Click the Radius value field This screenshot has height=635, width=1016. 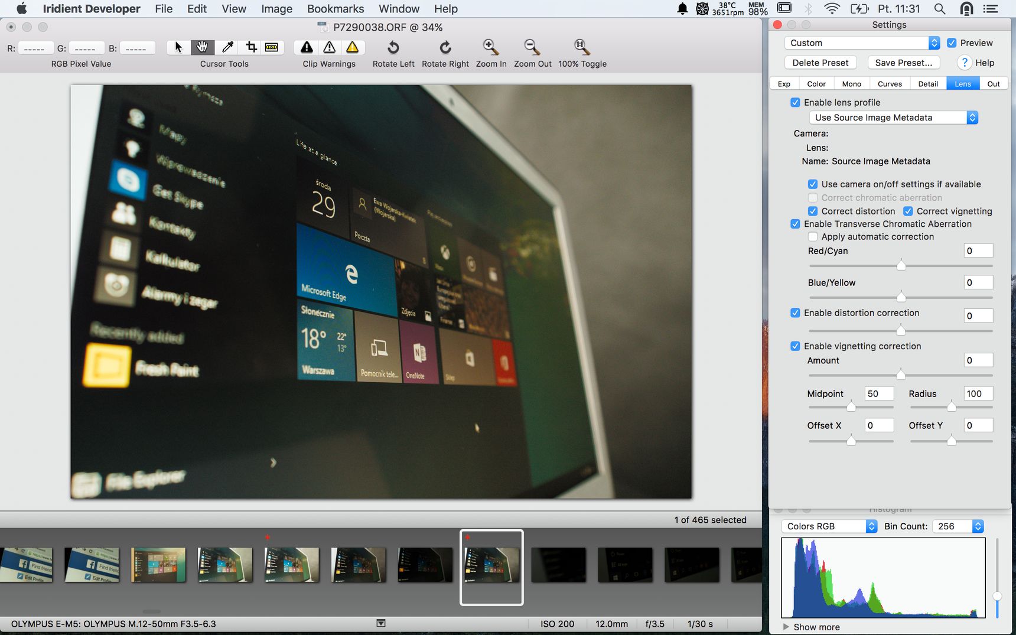[x=978, y=393]
